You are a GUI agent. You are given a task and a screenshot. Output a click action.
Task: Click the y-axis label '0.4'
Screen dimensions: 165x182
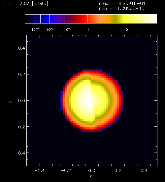coord(21,48)
